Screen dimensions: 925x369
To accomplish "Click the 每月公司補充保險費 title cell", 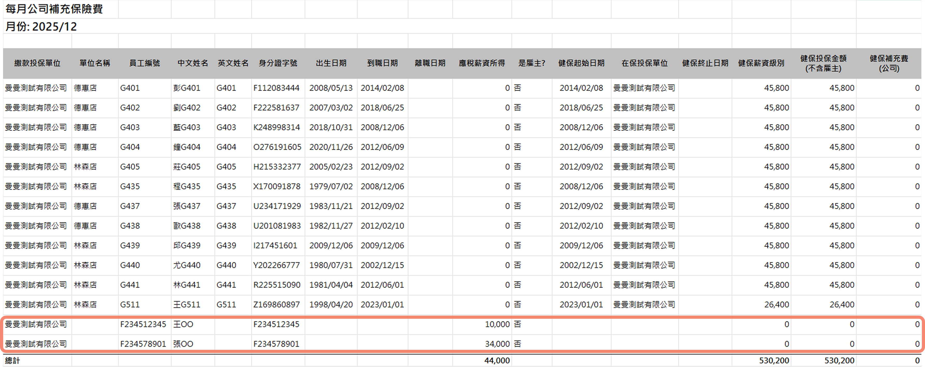I will click(54, 9).
